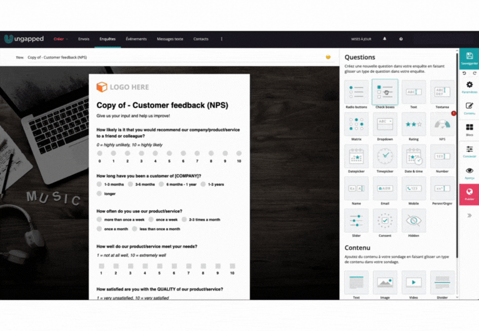479x331 pixels.
Task: Open the three-dot more menu
Action: coord(222,39)
